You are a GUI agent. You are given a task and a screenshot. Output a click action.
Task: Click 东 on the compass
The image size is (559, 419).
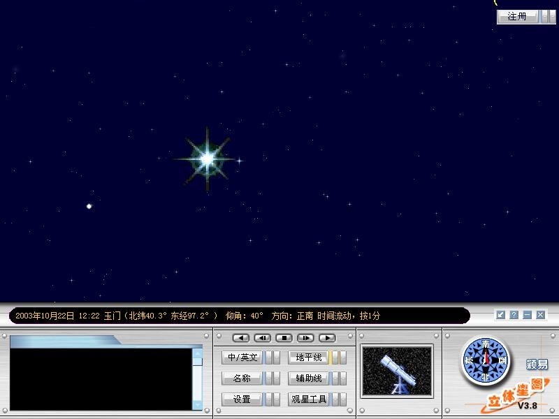click(x=470, y=360)
